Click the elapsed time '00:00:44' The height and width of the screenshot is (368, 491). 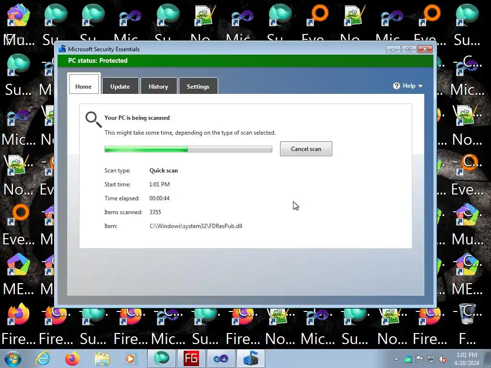[159, 198]
